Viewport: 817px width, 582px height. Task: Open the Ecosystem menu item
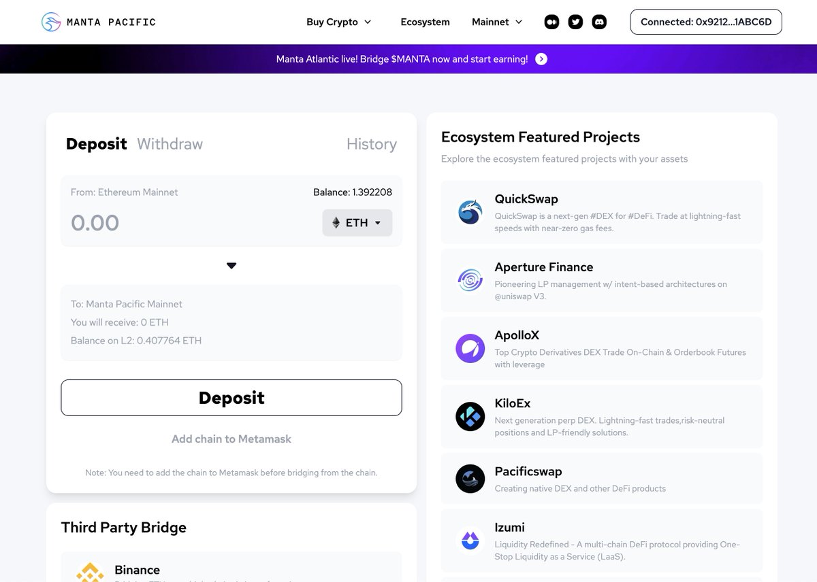pos(425,22)
